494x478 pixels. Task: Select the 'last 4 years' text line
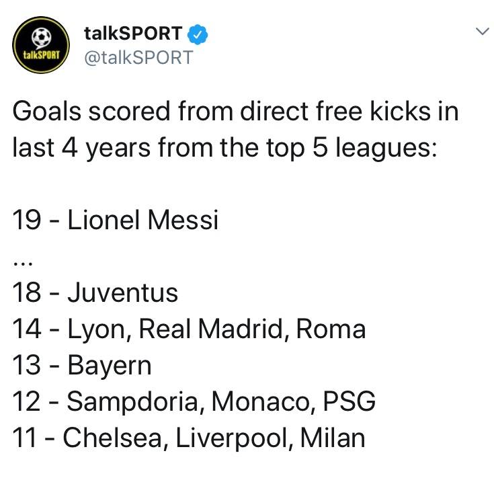click(224, 148)
